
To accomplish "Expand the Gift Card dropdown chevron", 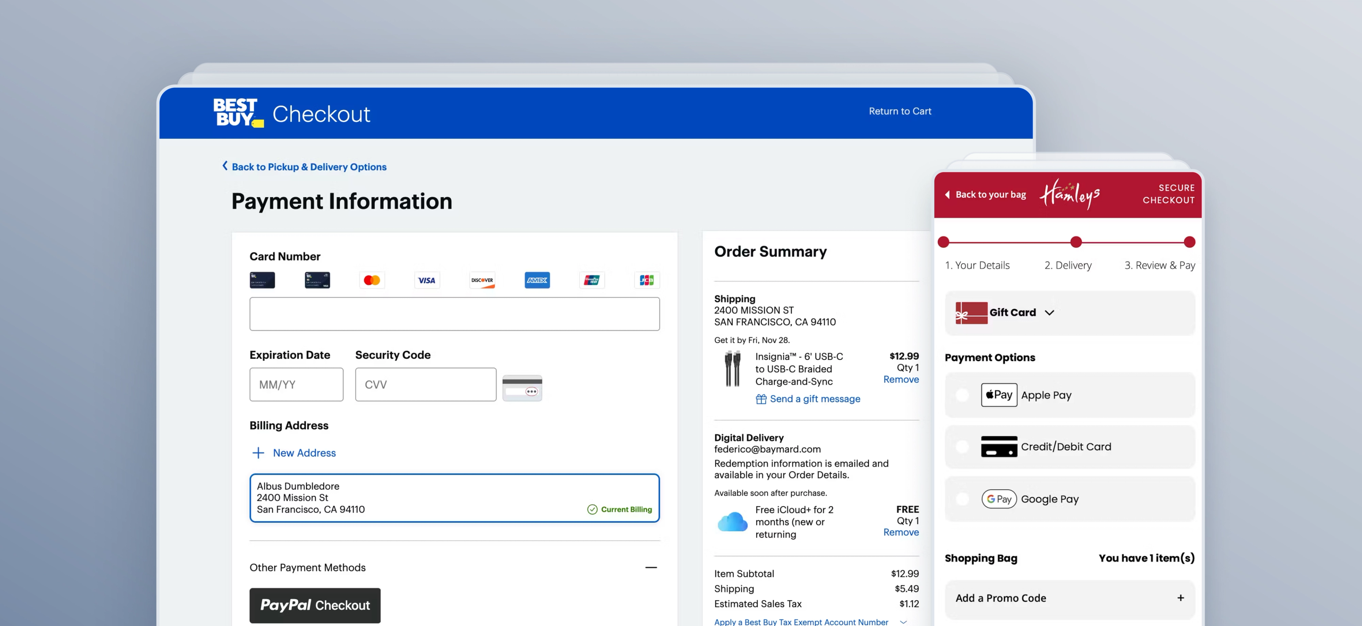I will coord(1050,313).
